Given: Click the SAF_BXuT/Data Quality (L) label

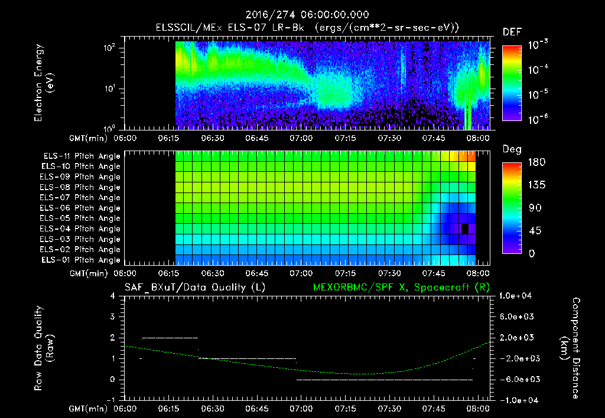Looking at the screenshot, I should (x=195, y=288).
